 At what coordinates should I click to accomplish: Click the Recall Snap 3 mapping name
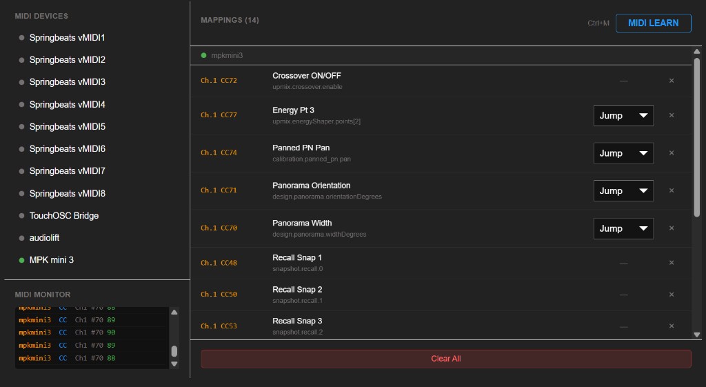point(297,321)
